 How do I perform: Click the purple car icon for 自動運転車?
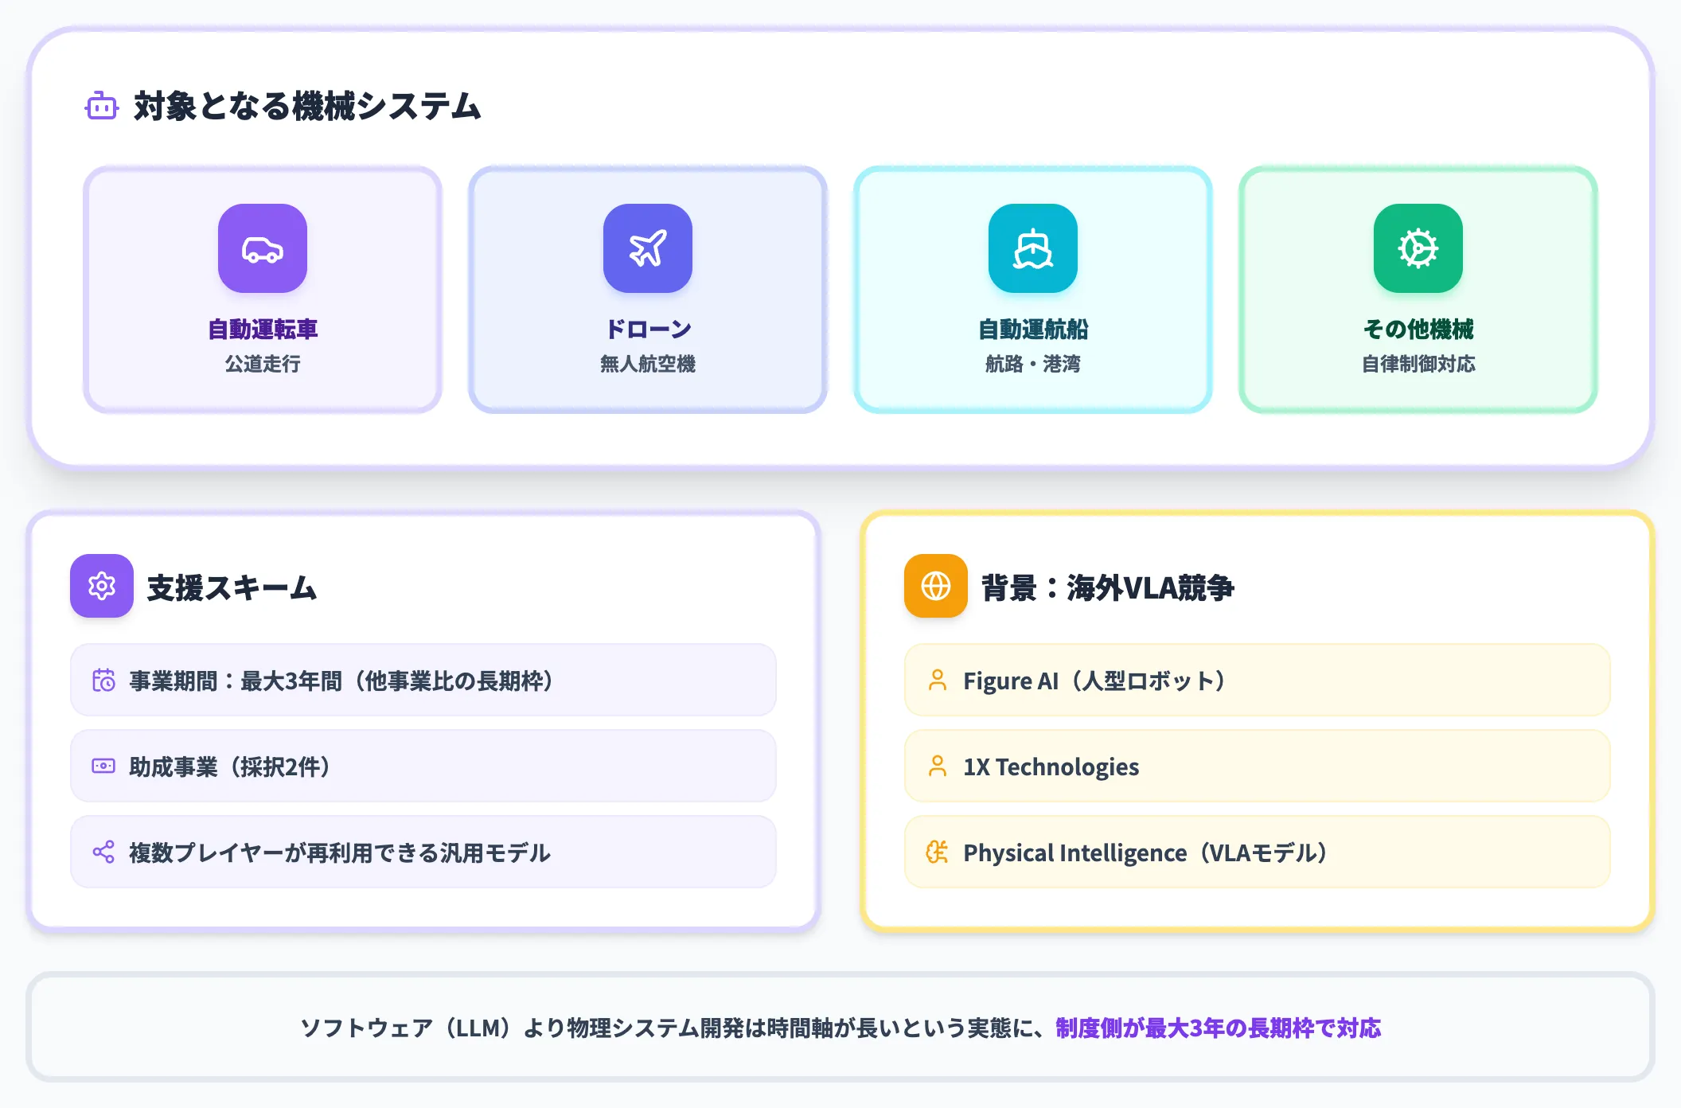click(263, 248)
